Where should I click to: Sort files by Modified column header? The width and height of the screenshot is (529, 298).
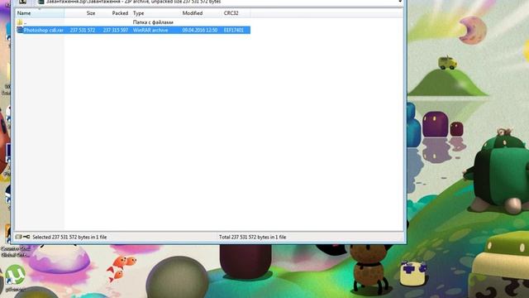pyautogui.click(x=200, y=13)
